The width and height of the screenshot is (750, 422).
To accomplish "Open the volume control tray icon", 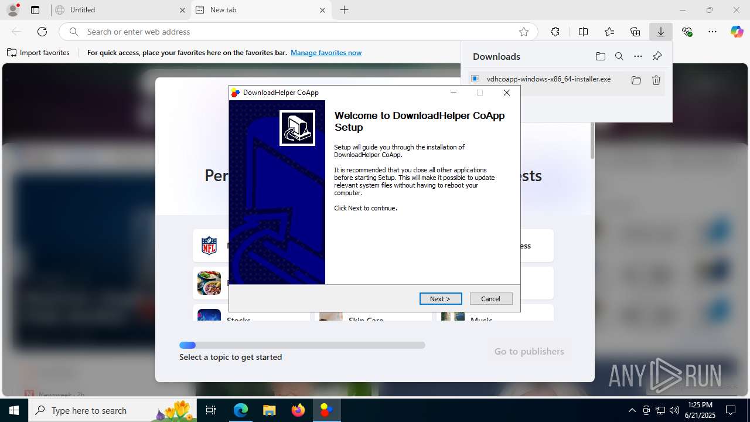I will pos(674,410).
